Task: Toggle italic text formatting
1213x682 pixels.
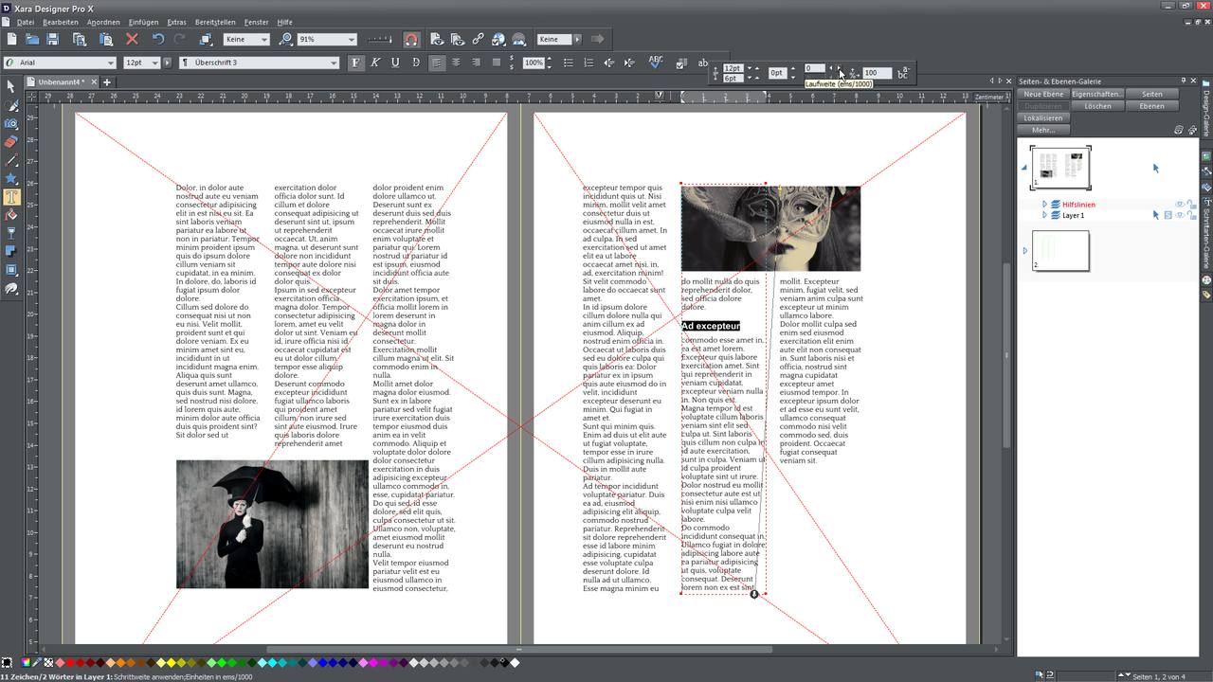Action: (375, 63)
